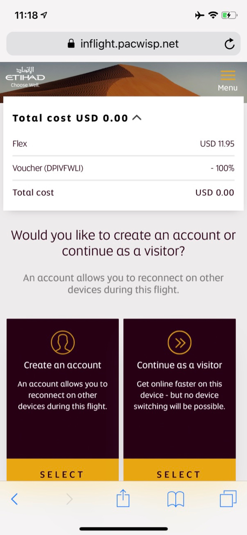This screenshot has width=247, height=535.
Task: Show open tabs with tabs icon
Action: (228, 499)
